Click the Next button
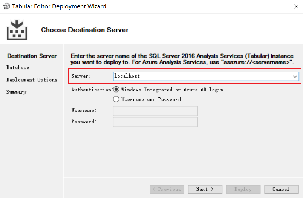 point(205,189)
